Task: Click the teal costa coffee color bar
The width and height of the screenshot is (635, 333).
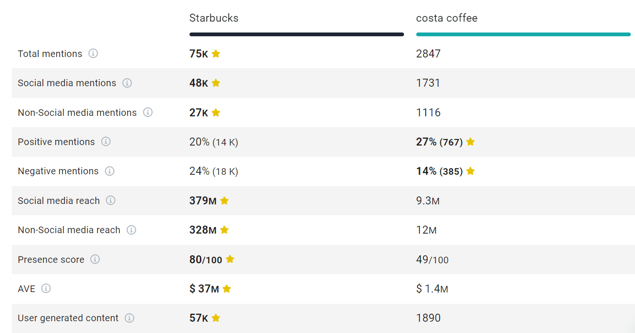Action: 523,34
